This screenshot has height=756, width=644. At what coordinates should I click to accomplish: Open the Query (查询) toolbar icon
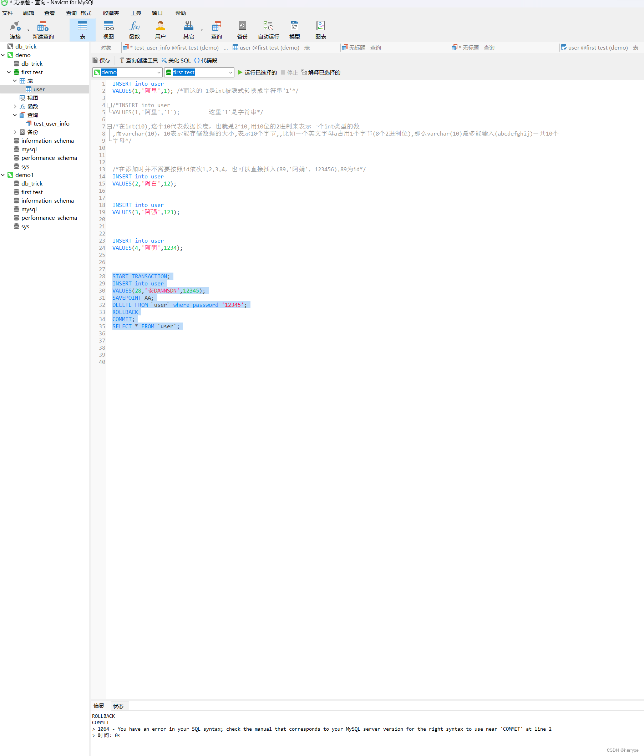pyautogui.click(x=216, y=30)
